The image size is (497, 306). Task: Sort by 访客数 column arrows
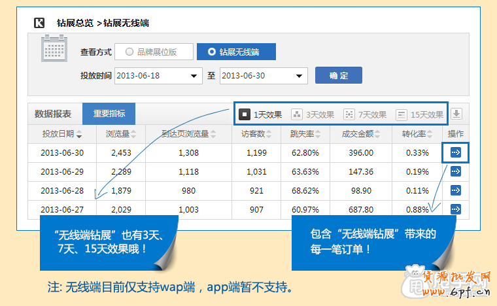click(x=269, y=134)
